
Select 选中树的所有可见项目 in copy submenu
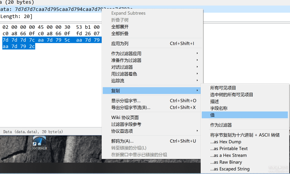pos(245,95)
